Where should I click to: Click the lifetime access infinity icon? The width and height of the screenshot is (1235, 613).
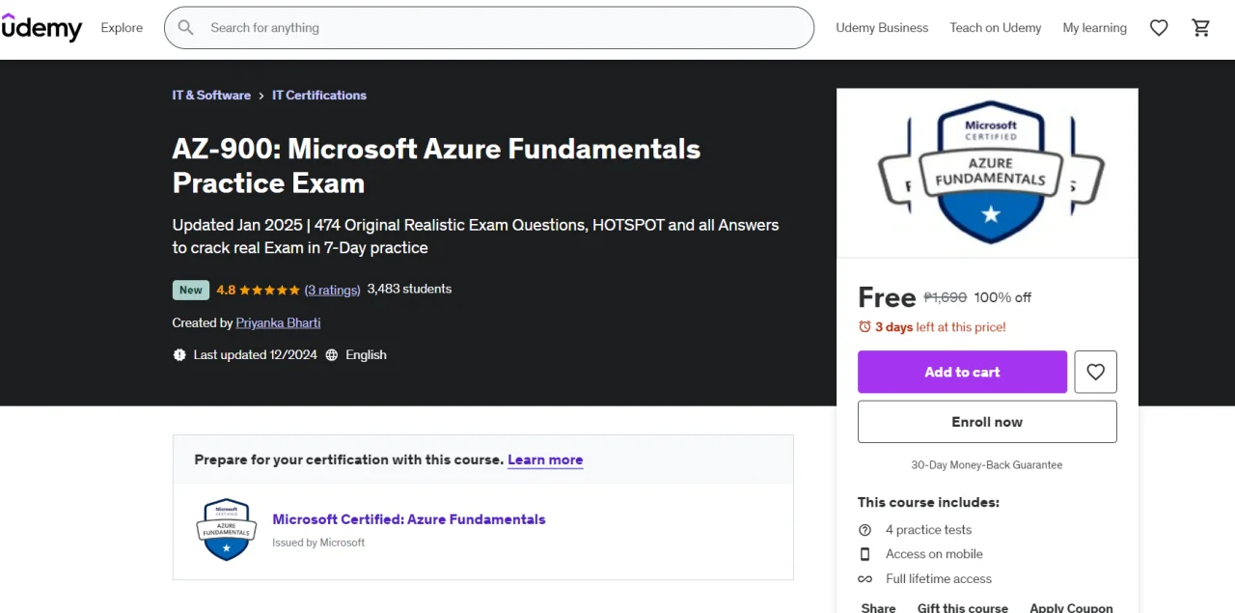coord(864,579)
